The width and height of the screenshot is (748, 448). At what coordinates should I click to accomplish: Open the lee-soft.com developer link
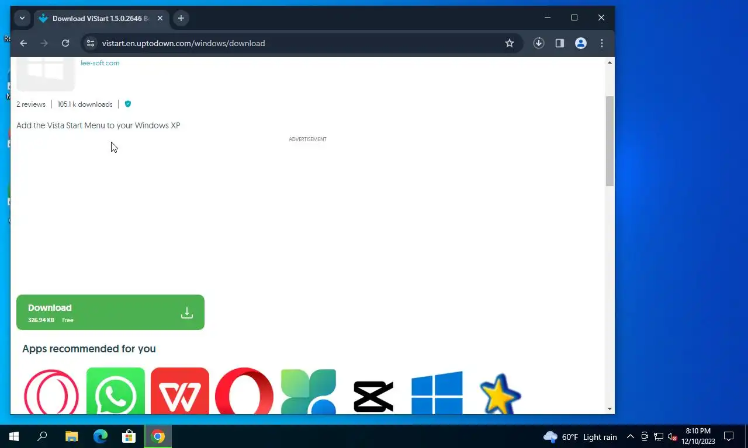point(100,63)
